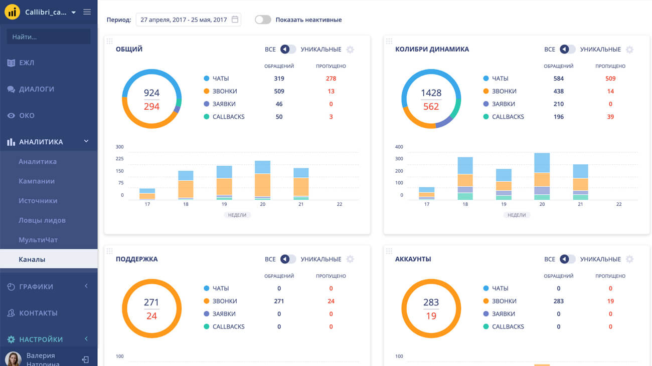
Task: Click gear icon on АККАУНТЫ card
Action: click(629, 259)
